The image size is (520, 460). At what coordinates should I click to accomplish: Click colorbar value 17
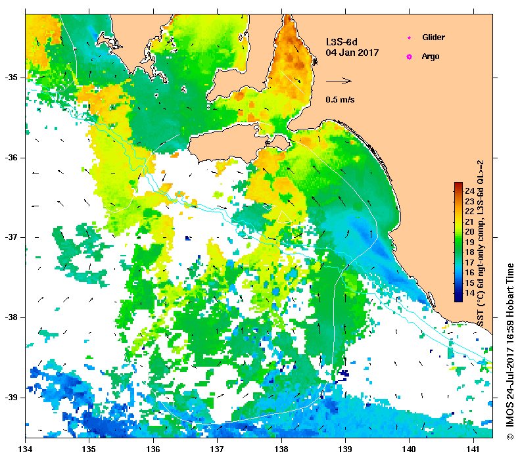coord(469,262)
